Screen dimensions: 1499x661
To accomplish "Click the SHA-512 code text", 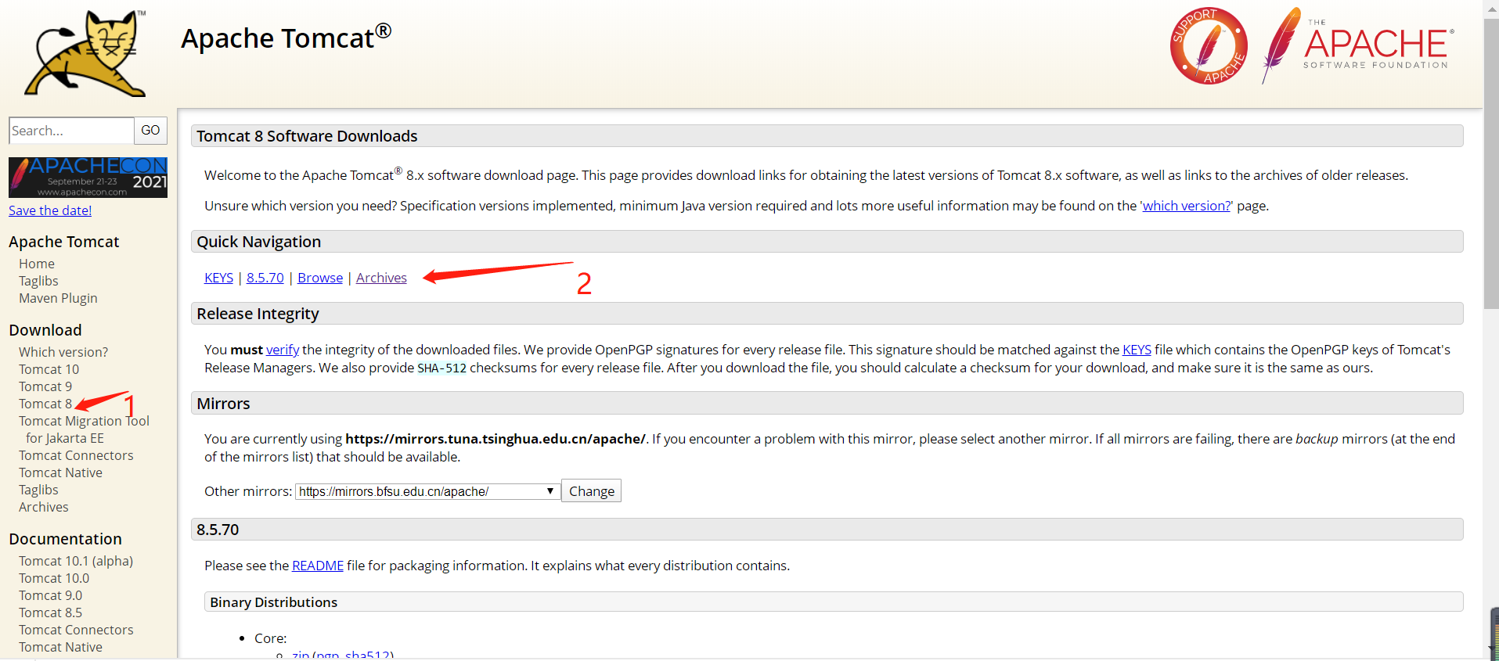I will 441,368.
